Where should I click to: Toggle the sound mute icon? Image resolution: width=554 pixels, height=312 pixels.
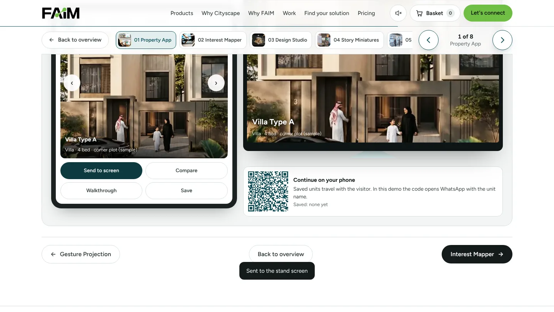coord(398,13)
